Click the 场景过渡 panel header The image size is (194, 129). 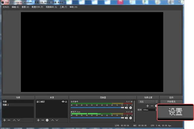[148, 98]
